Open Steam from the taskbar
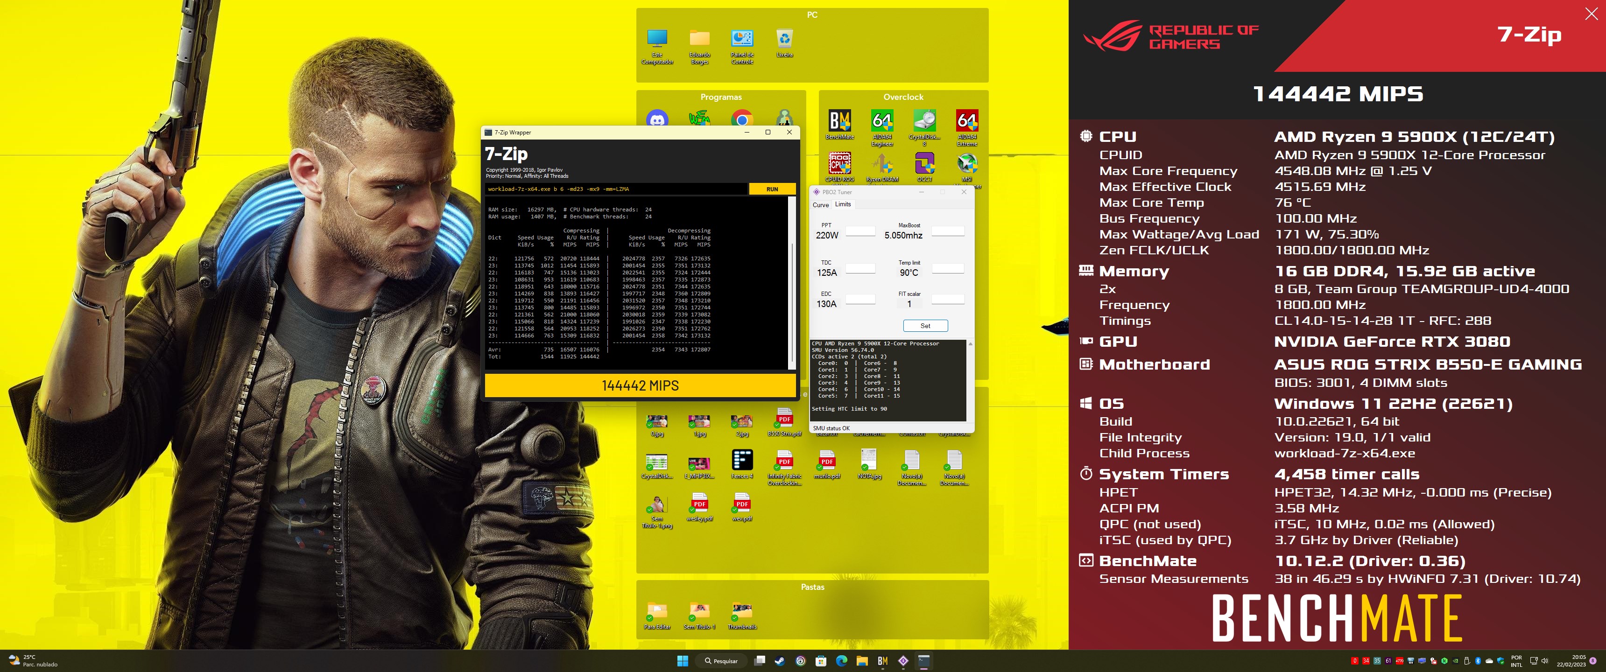Viewport: 1606px width, 672px height. (780, 661)
